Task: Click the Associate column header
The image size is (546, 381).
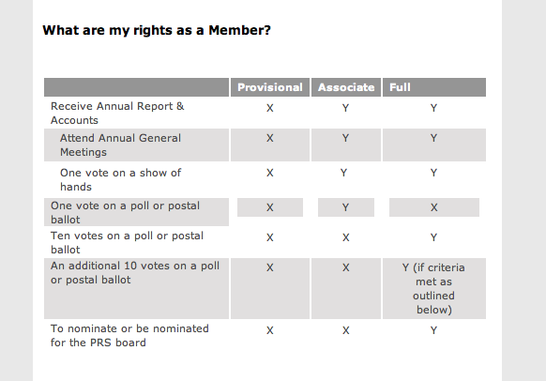Action: 346,87
